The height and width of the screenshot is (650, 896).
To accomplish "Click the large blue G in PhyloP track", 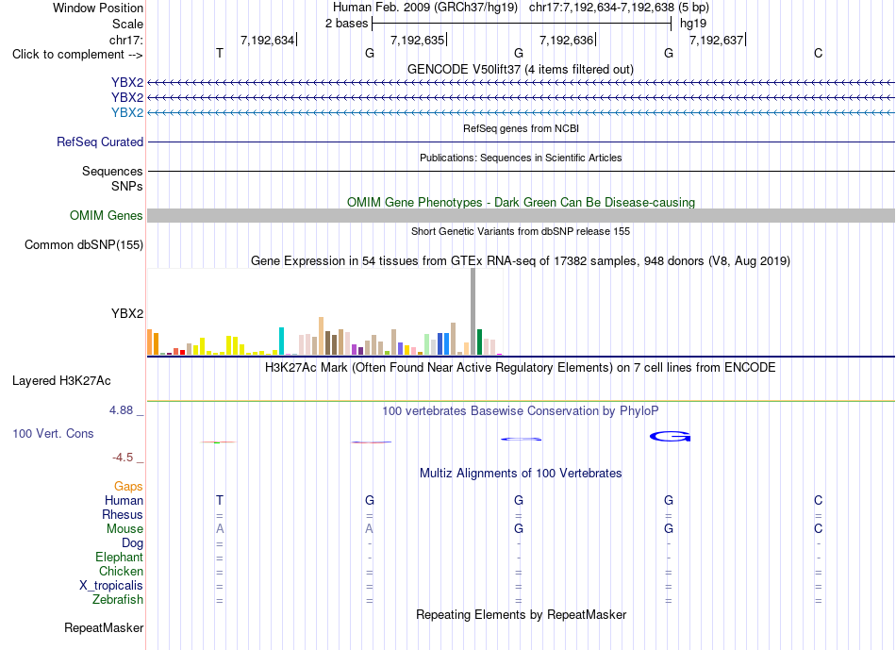I will point(670,437).
